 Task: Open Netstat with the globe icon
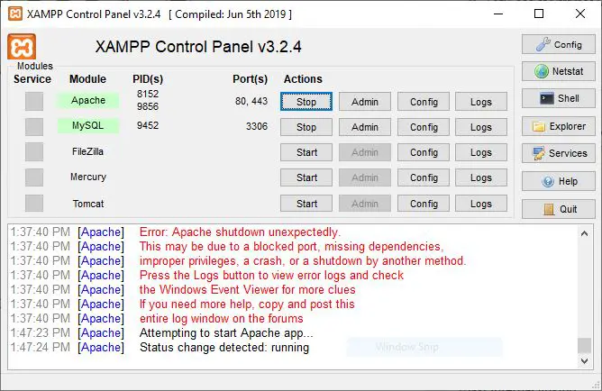(558, 71)
